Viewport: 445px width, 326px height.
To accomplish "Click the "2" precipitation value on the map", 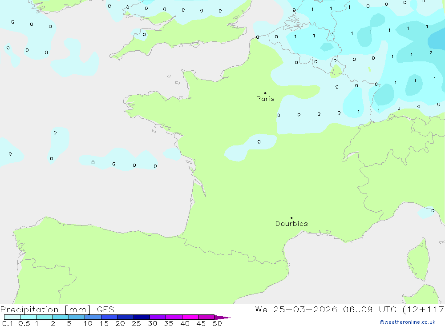I will coord(431,53).
